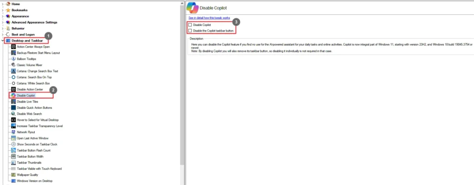
Task: Click the Disable Action Center icon
Action: (13, 89)
